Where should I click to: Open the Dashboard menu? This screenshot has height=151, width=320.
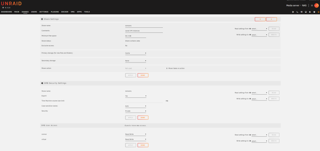(x=6, y=12)
